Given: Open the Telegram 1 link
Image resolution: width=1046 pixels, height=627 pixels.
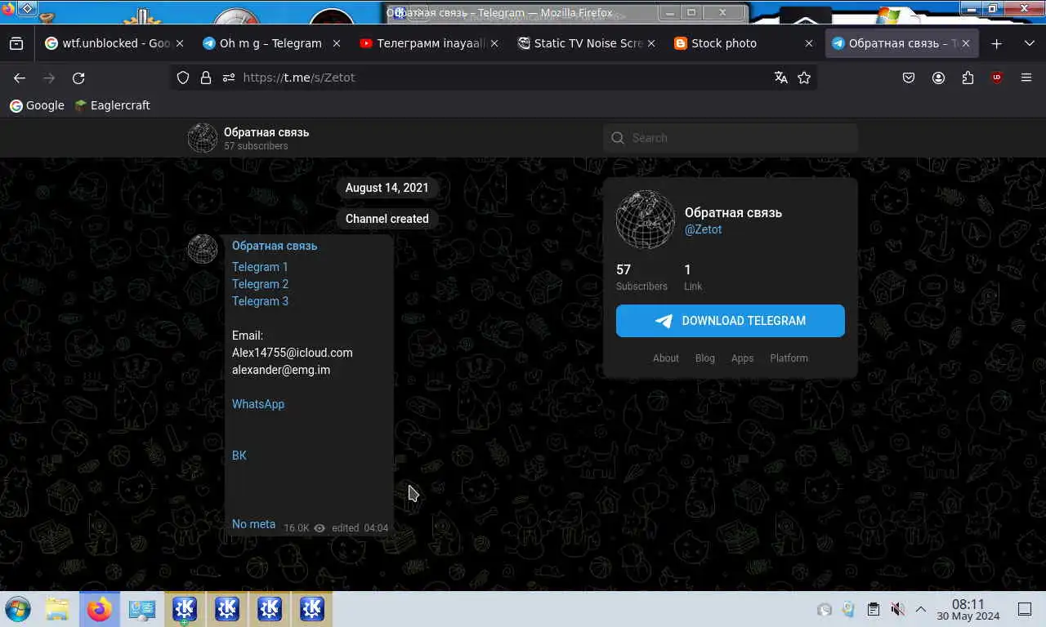Looking at the screenshot, I should [260, 267].
